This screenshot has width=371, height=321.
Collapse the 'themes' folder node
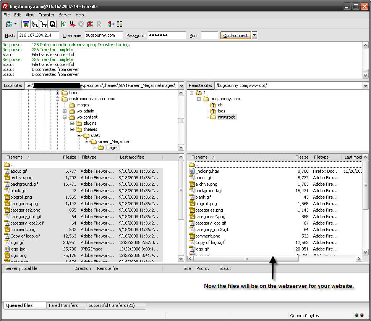(72, 129)
